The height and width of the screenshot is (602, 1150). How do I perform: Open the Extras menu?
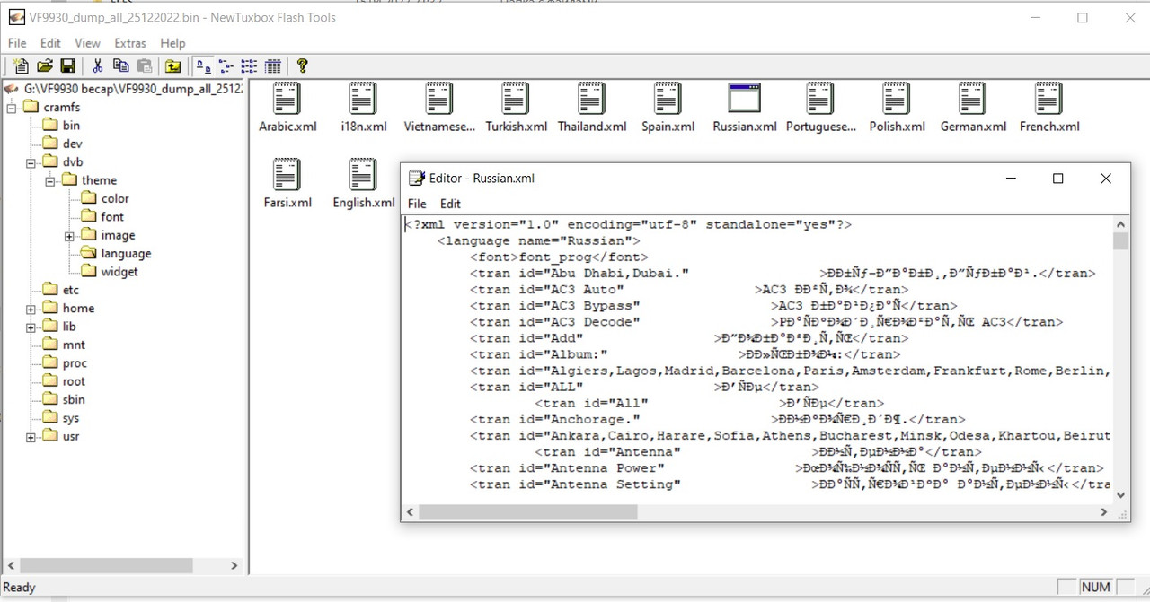[x=130, y=43]
